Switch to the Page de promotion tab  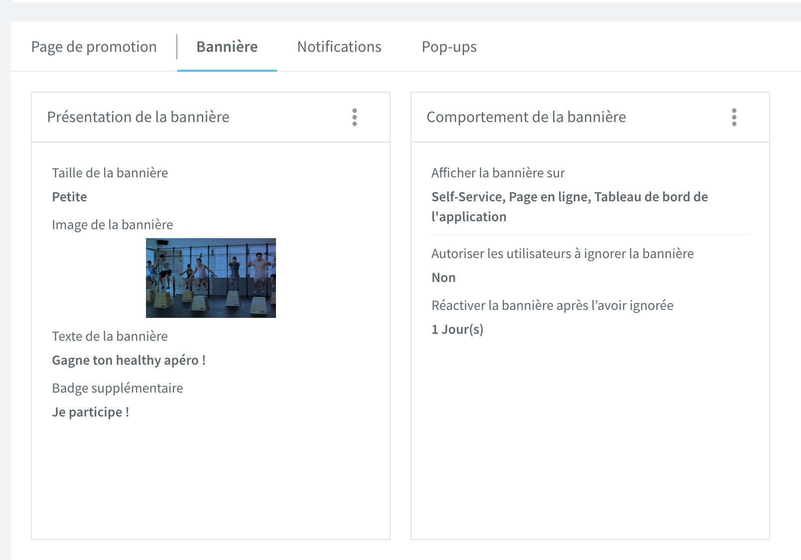click(x=94, y=47)
